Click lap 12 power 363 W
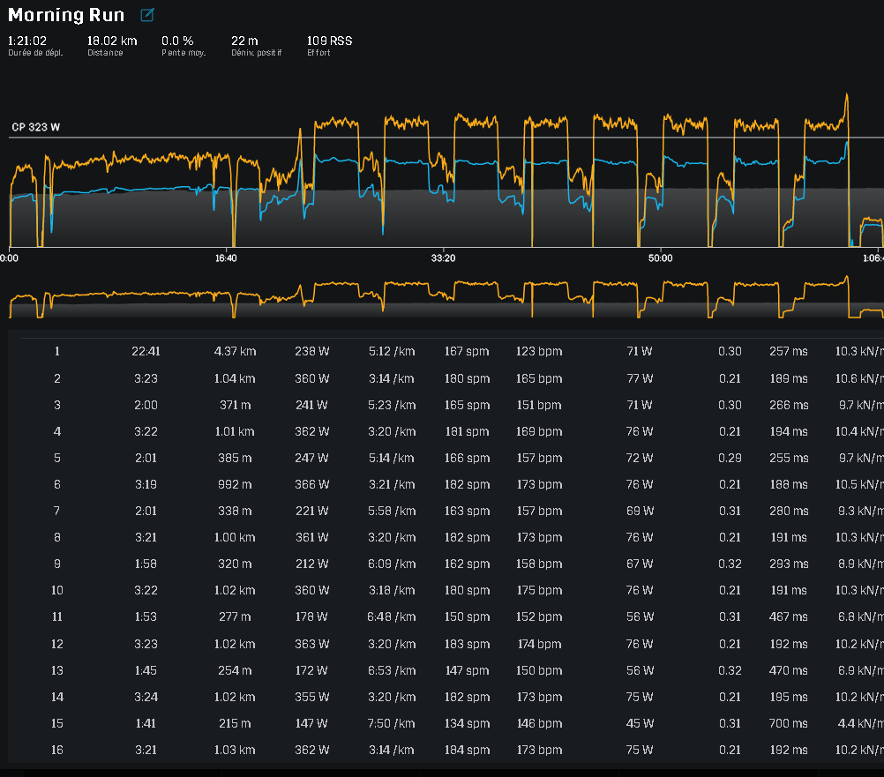This screenshot has width=884, height=777. click(x=311, y=644)
